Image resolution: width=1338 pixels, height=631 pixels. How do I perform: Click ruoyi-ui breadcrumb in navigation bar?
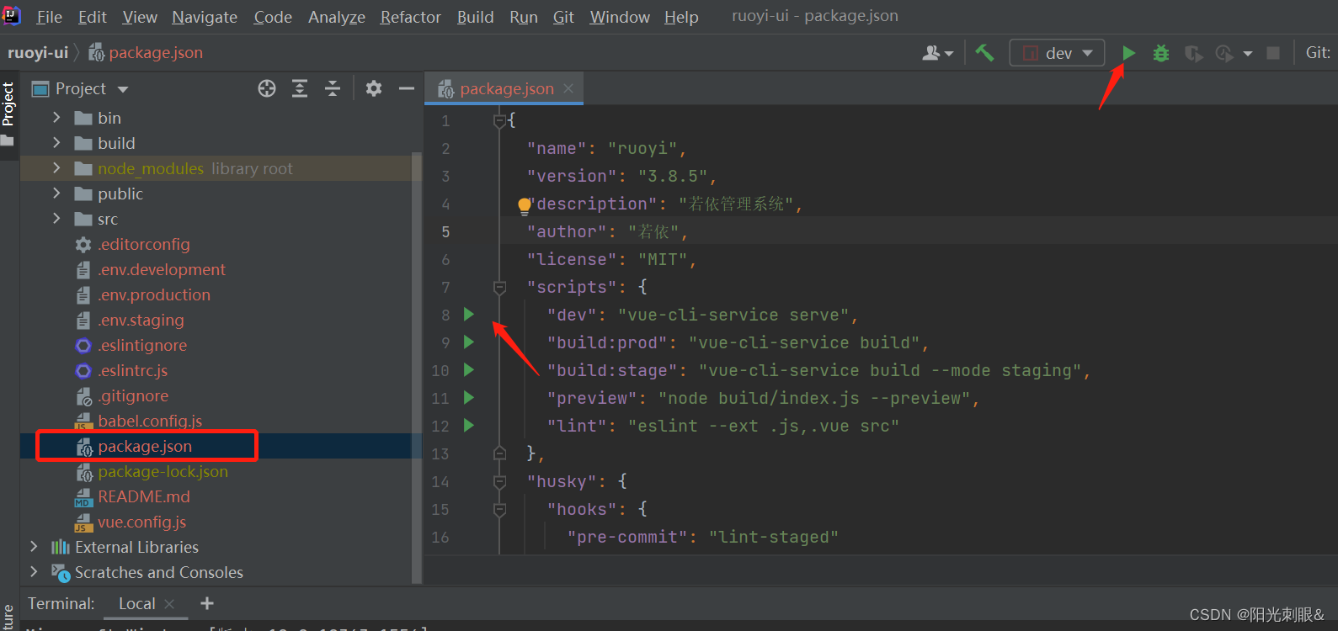pyautogui.click(x=38, y=53)
